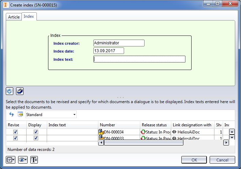Expand the checkmark selection dropdown button
Screen dimensions: 241x169
[x=11, y=159]
